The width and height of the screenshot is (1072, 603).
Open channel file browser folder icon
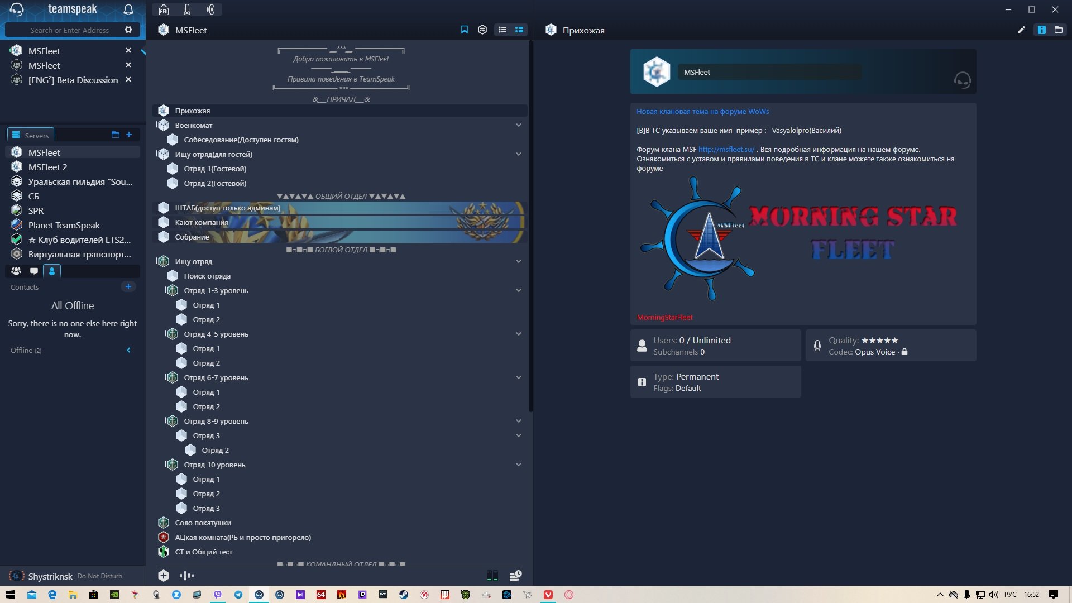1058,30
